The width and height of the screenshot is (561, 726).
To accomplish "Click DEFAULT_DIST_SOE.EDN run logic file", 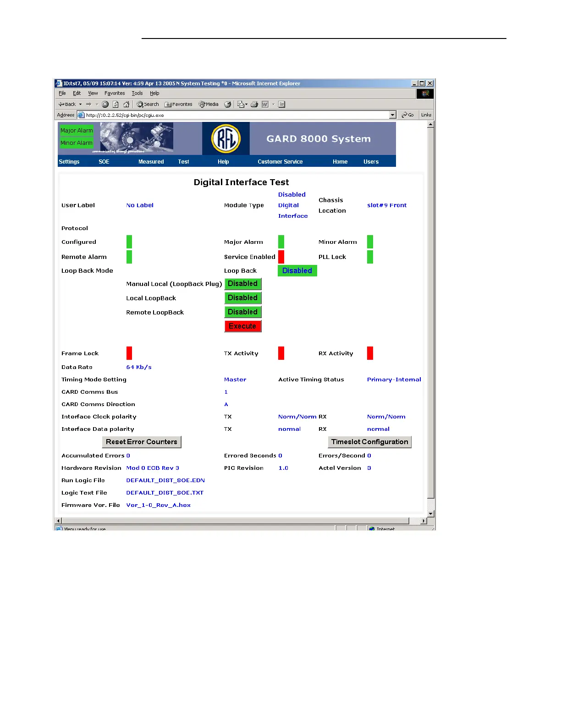I will [x=165, y=480].
